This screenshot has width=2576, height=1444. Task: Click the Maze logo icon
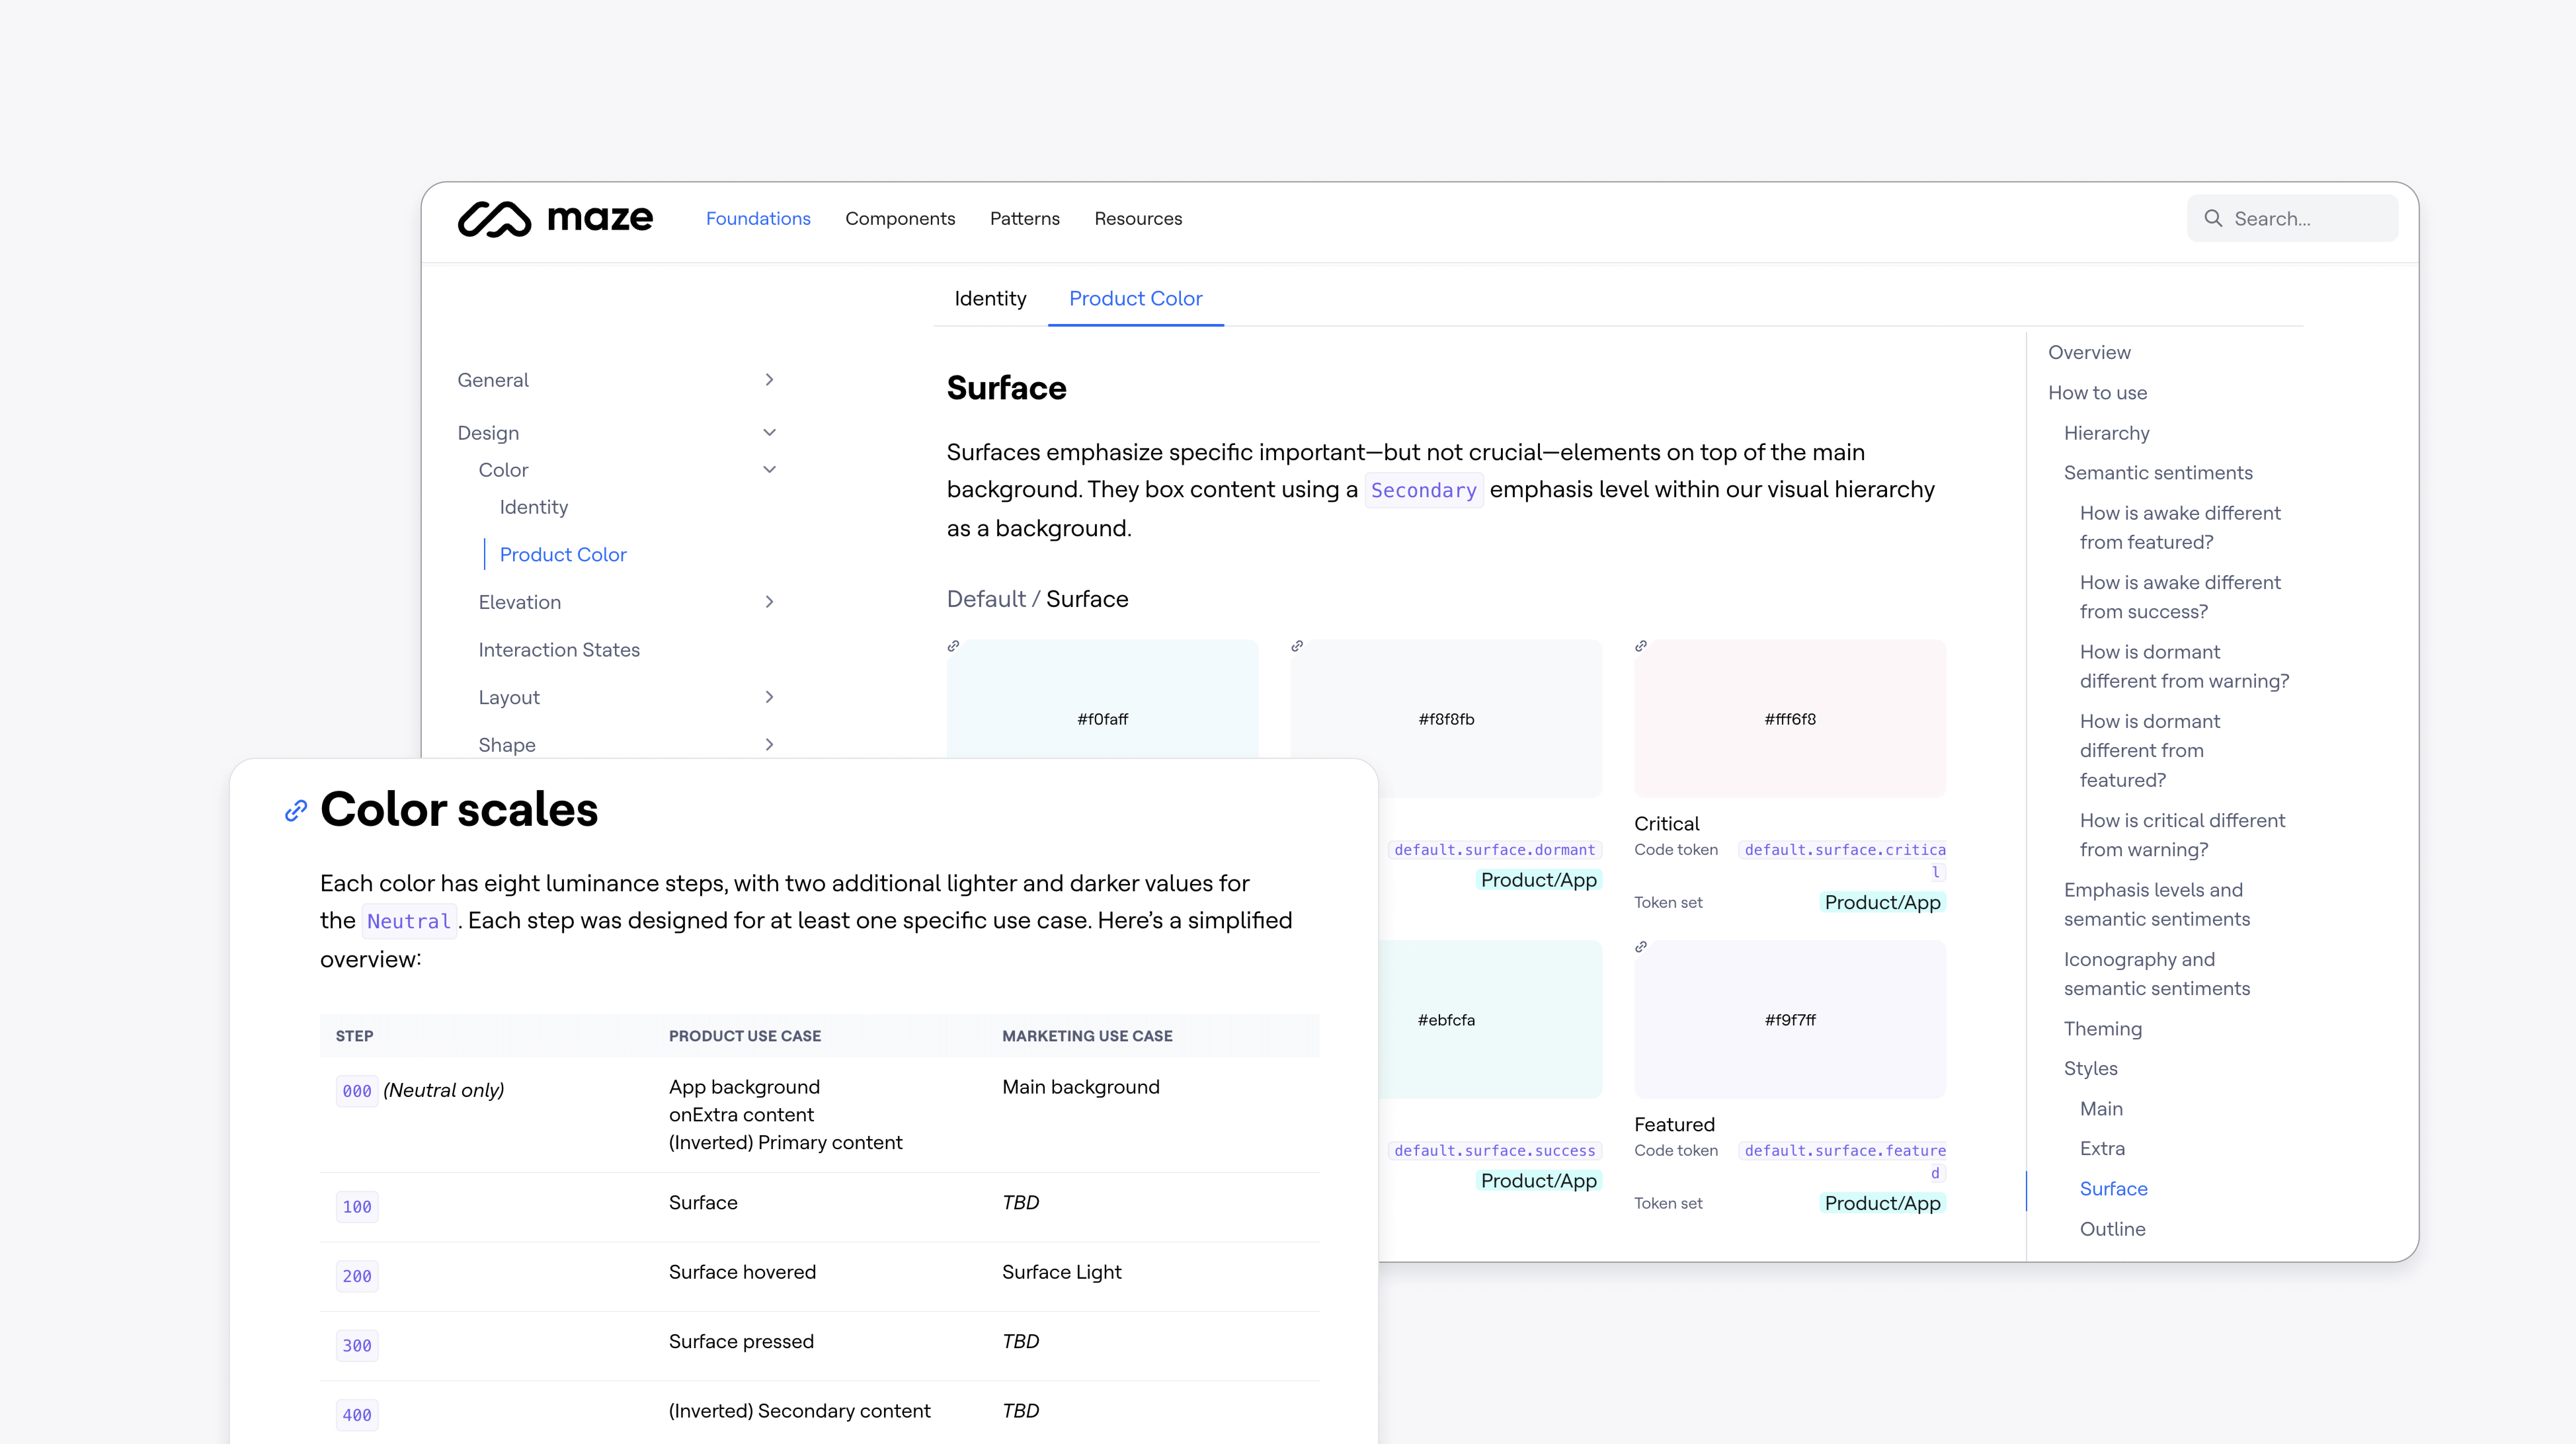click(x=494, y=219)
